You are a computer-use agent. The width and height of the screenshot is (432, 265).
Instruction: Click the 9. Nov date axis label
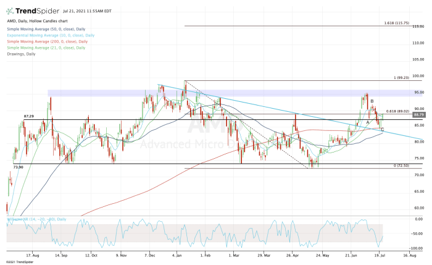(x=121, y=256)
